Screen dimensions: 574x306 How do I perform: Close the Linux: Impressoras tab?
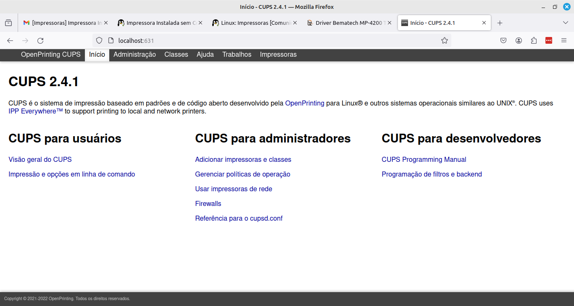click(295, 23)
